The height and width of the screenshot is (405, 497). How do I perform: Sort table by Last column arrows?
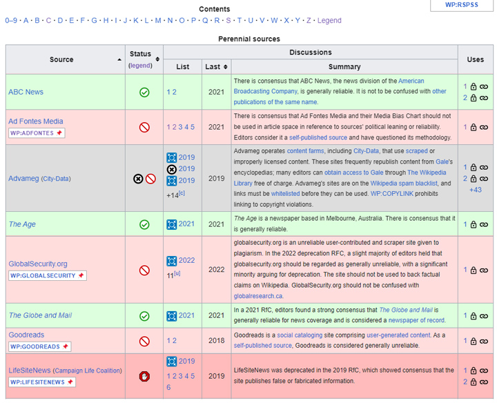pyautogui.click(x=225, y=67)
